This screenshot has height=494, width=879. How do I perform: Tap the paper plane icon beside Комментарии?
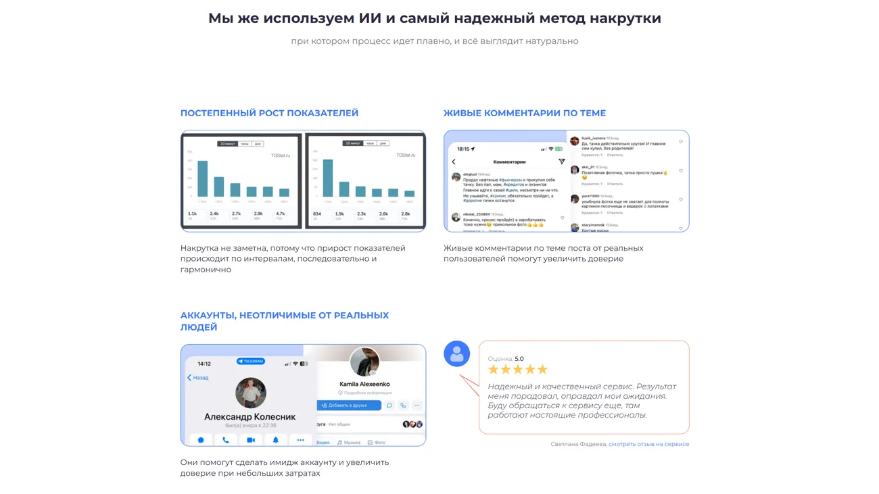coord(561,162)
